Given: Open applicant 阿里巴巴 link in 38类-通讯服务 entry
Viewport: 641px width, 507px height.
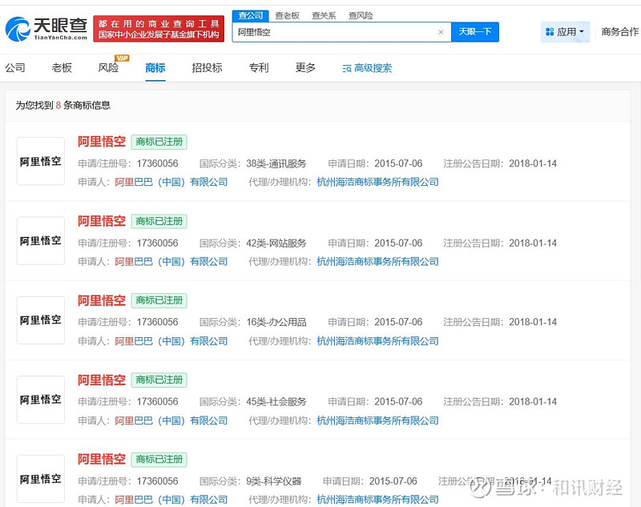Looking at the screenshot, I should (x=171, y=182).
